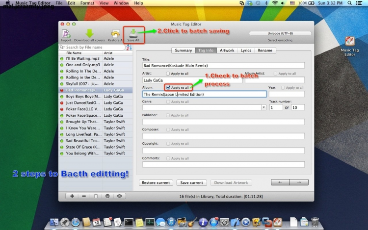Screen dimensions: 368x230
Task: Open Notification Center icon in menu bar
Action: (359, 3)
